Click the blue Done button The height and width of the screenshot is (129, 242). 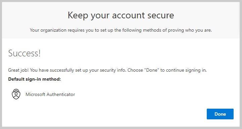click(x=220, y=114)
